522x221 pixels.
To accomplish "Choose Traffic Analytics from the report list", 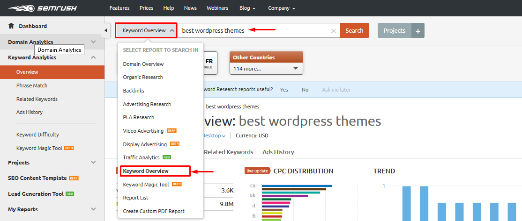I will coord(141,157).
